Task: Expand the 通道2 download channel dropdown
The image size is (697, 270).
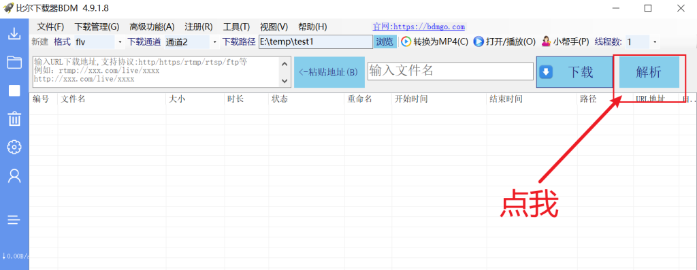Action: click(x=215, y=42)
